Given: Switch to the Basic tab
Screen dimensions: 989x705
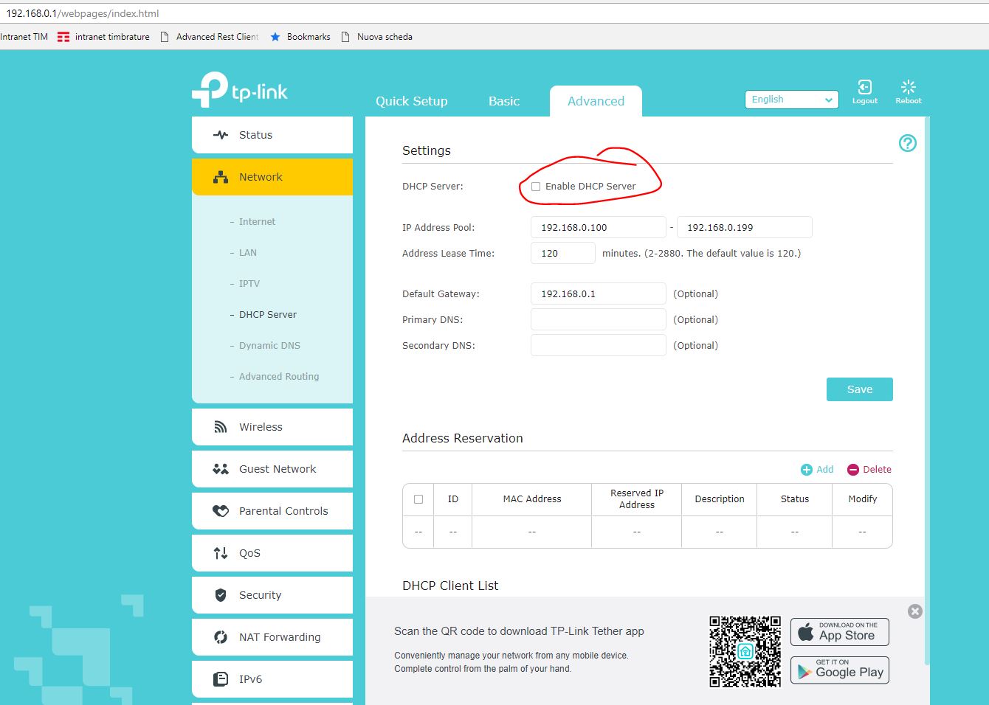Looking at the screenshot, I should tap(504, 101).
